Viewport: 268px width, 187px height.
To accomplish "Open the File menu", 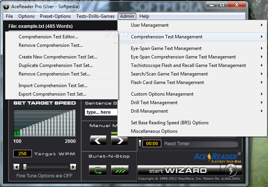I will click(x=9, y=16).
